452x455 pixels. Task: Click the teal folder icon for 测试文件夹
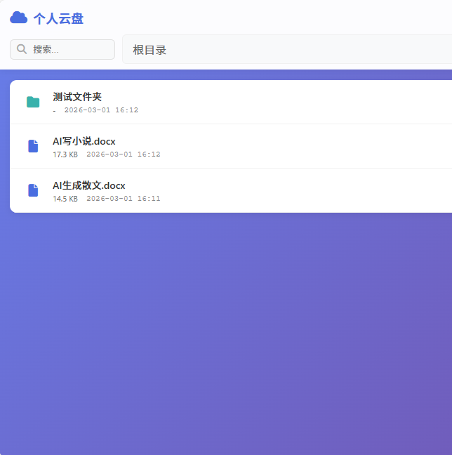tap(33, 102)
